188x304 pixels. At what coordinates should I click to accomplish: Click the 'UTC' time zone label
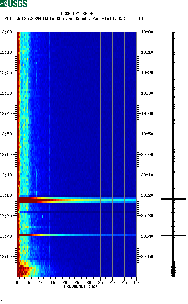[x=141, y=19]
